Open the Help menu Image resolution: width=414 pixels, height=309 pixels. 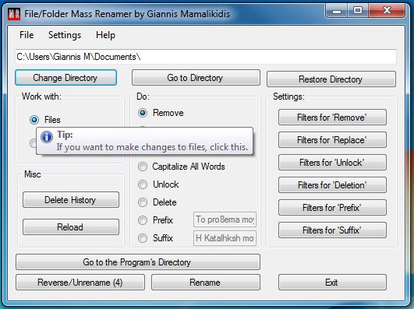tap(105, 35)
